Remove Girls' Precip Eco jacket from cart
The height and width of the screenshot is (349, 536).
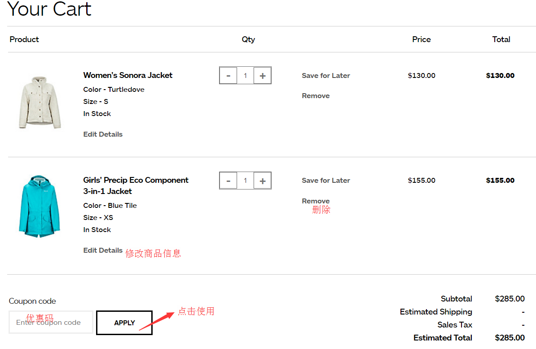point(316,201)
